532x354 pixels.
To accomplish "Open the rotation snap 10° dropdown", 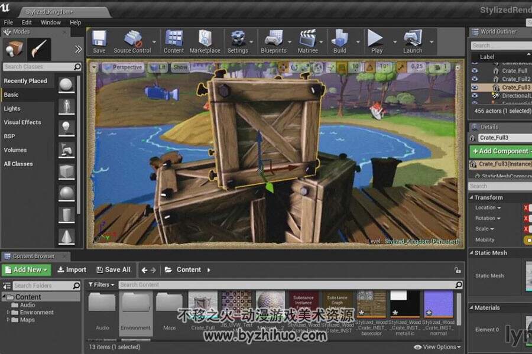I will pyautogui.click(x=384, y=67).
